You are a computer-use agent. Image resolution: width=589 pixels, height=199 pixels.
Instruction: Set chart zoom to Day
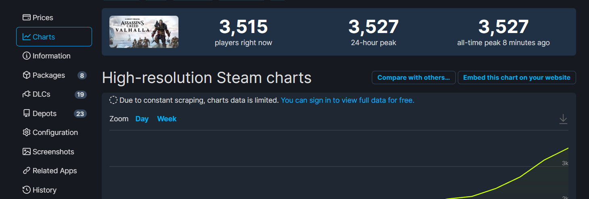[142, 119]
